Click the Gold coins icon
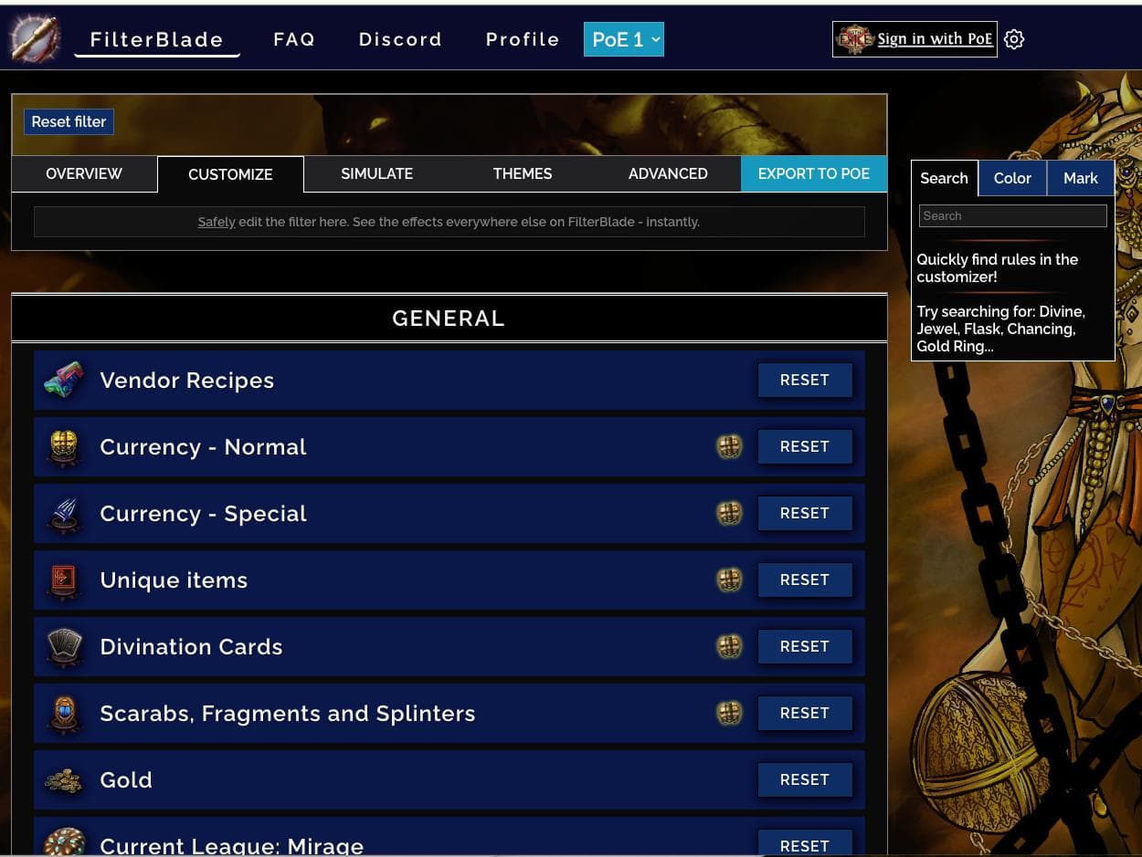Screen dimensions: 1142x857 (x=64, y=780)
